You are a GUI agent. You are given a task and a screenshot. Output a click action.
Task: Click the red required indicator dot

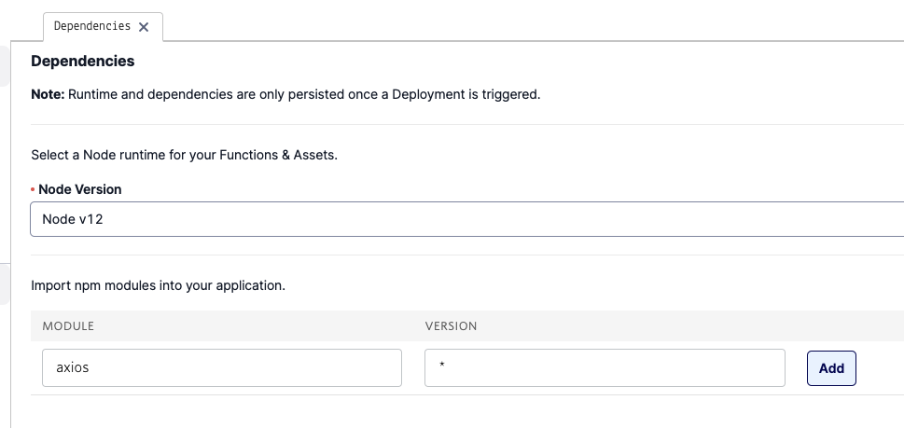(33, 189)
